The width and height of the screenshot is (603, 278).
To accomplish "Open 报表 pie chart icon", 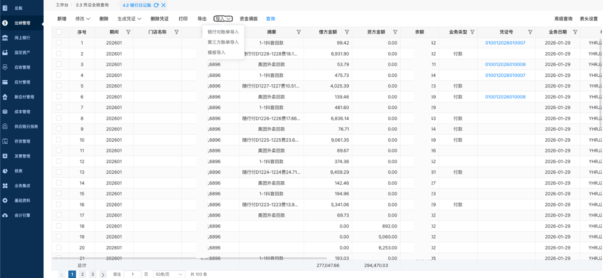I will click(x=5, y=171).
